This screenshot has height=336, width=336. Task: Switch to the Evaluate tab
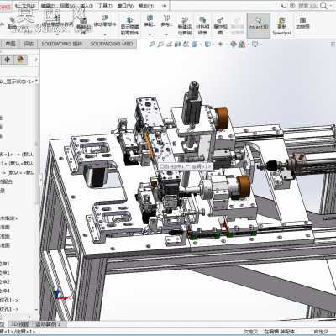click(x=29, y=44)
